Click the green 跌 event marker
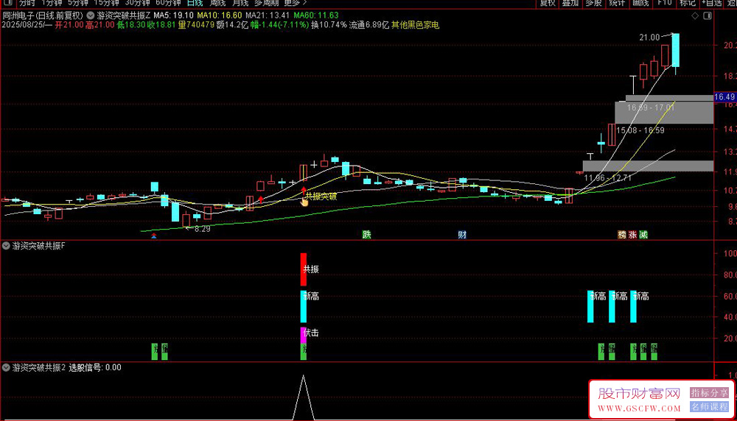Viewport: 737px width, 421px height. (366, 235)
